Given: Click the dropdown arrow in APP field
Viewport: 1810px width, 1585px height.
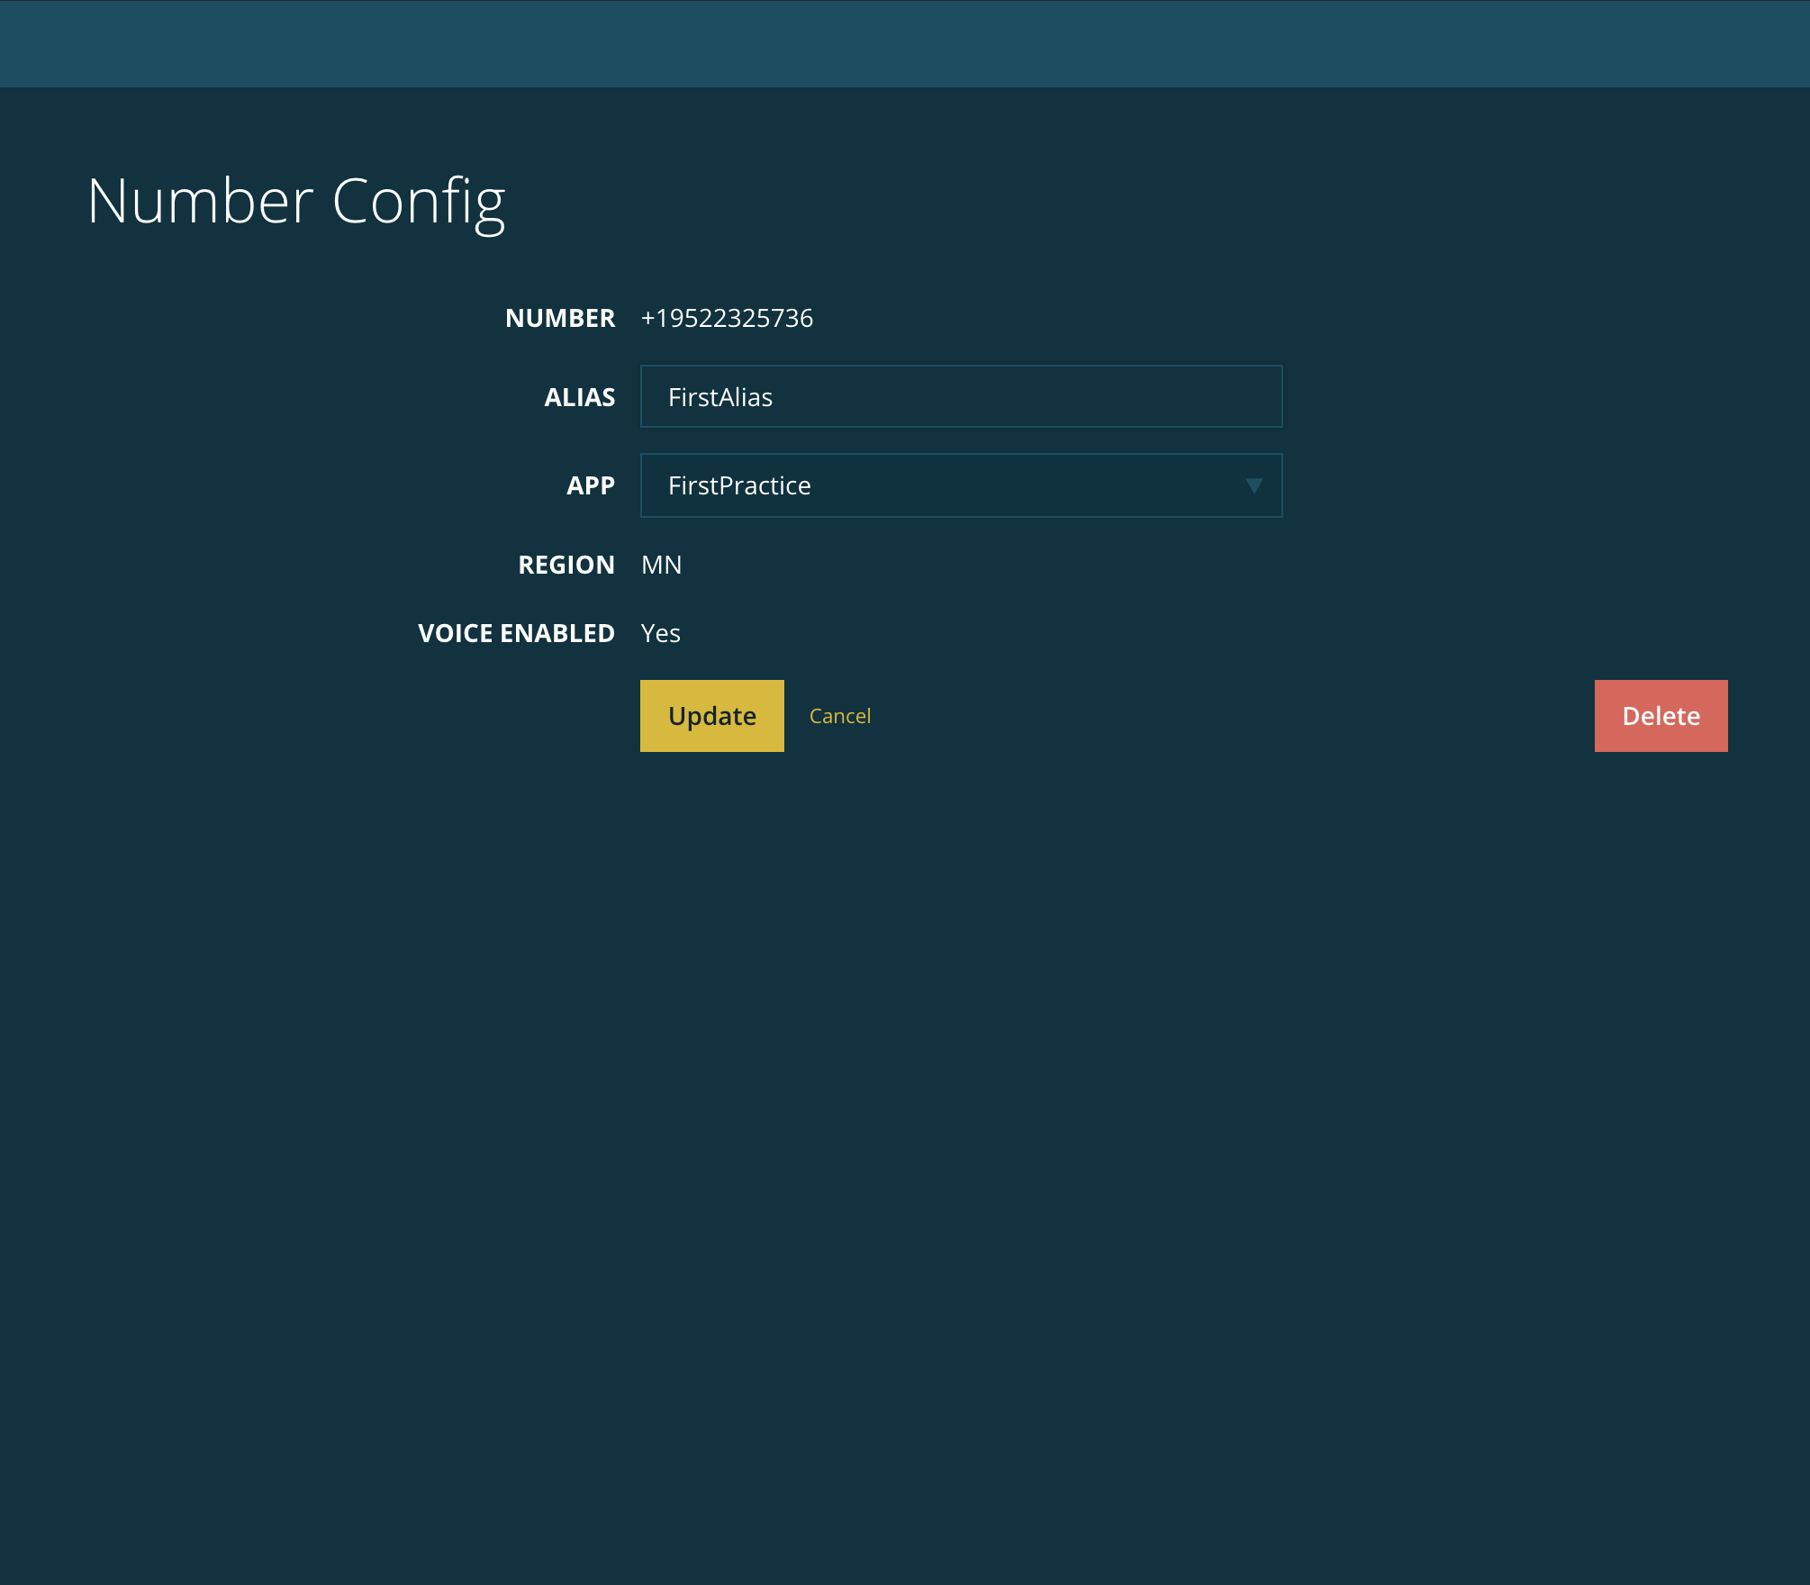Looking at the screenshot, I should point(1253,486).
